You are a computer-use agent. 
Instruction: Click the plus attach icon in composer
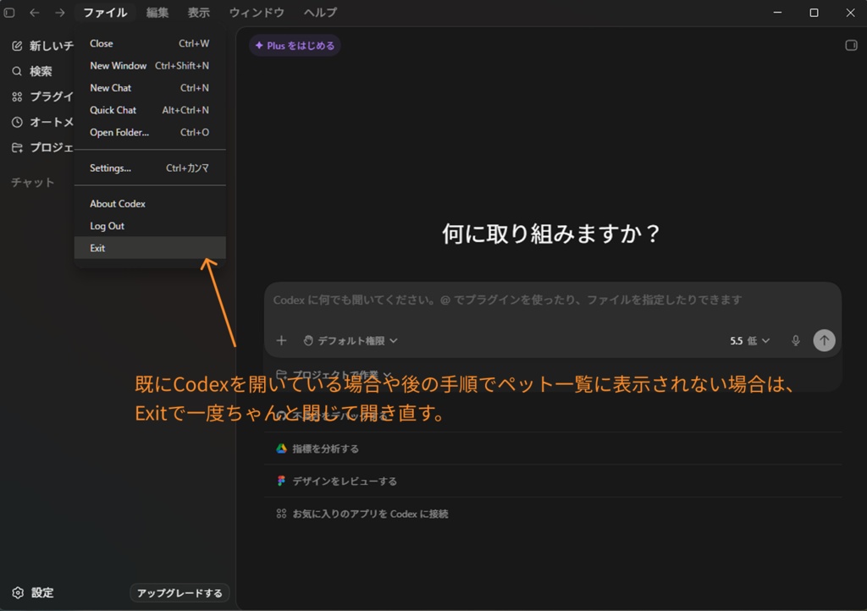[x=281, y=340]
